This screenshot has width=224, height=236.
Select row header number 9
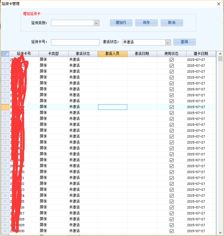tap(5, 107)
